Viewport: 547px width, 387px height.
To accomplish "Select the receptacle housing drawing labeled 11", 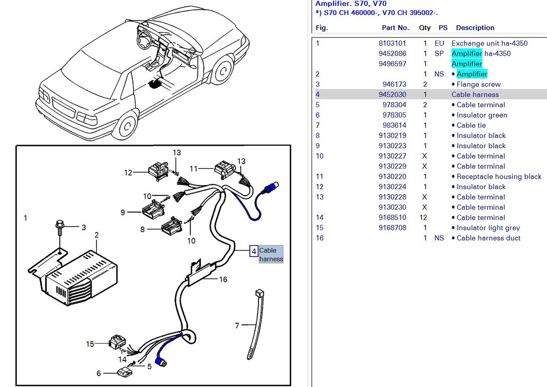I will [224, 168].
